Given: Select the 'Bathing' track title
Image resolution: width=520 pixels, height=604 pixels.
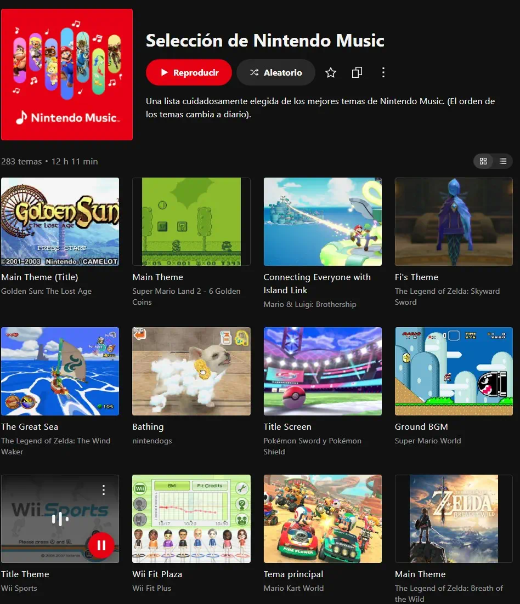Looking at the screenshot, I should click(148, 427).
